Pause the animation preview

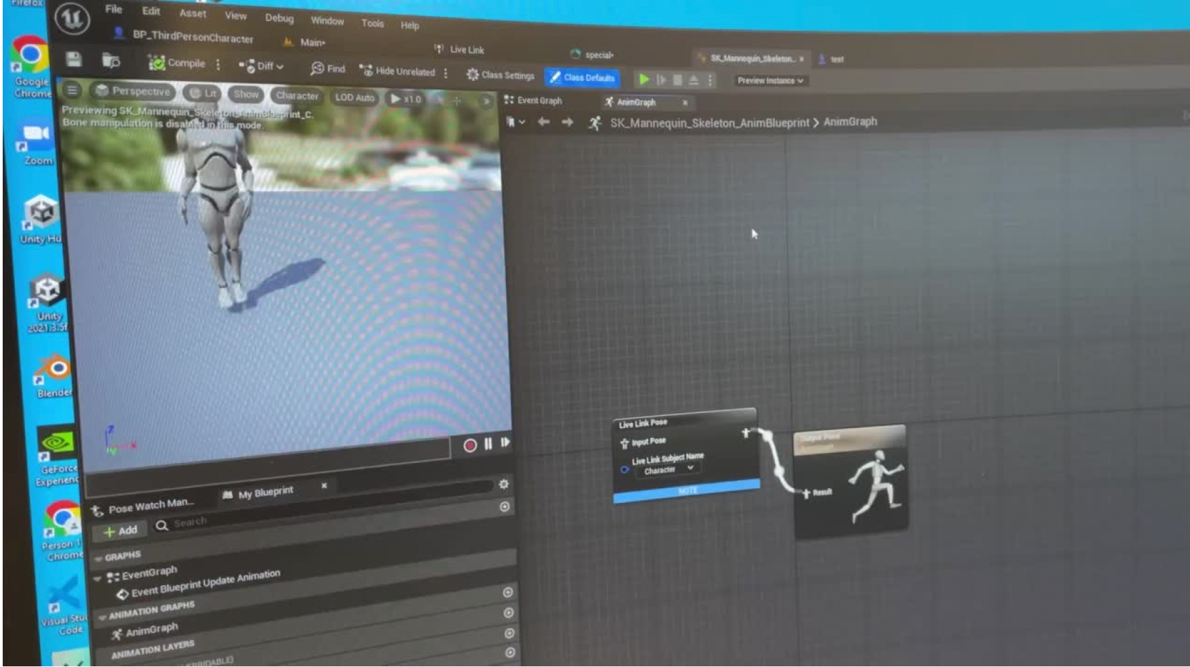click(488, 444)
